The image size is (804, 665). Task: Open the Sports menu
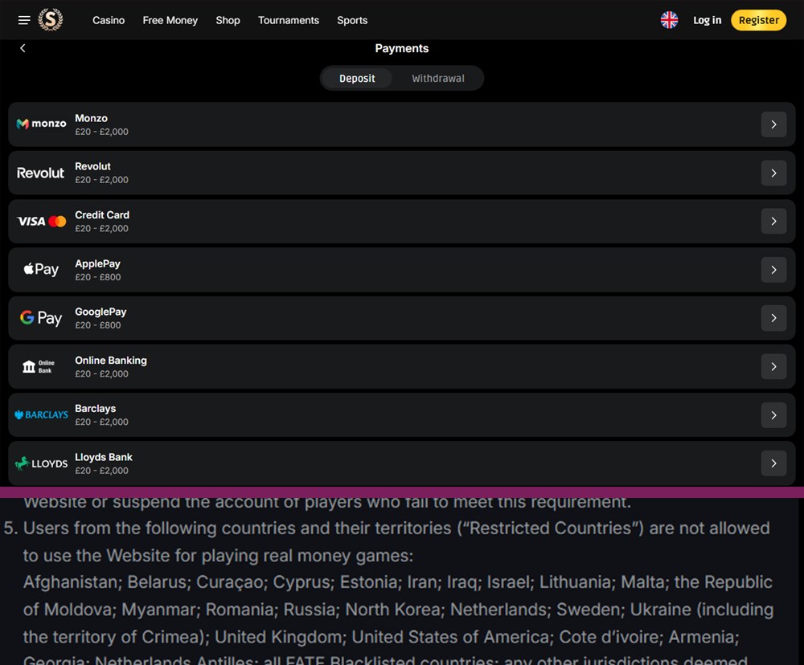(352, 20)
